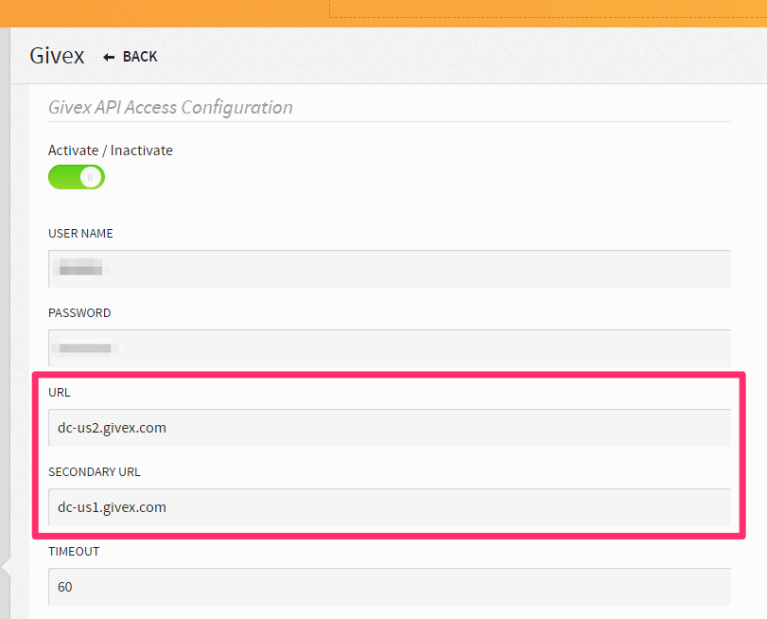The width and height of the screenshot is (767, 619).
Task: Click the Givex page title
Action: [x=57, y=56]
